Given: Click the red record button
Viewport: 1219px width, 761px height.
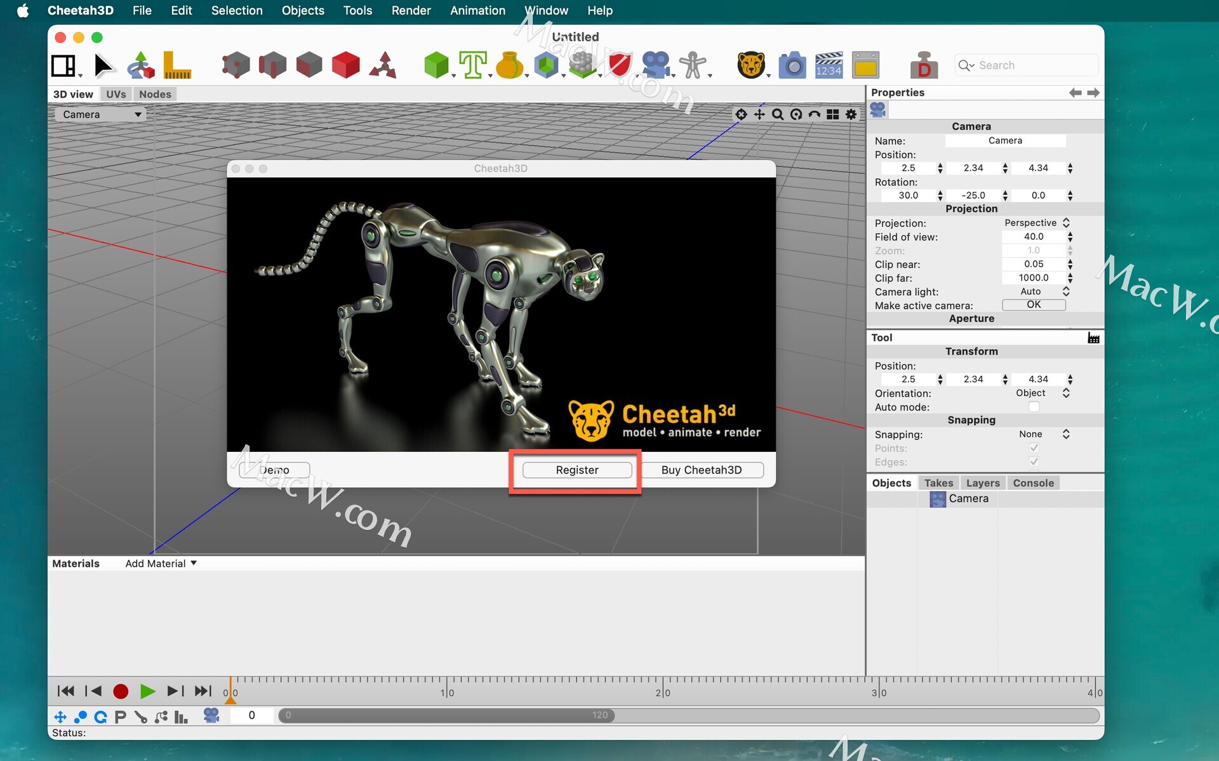Looking at the screenshot, I should pos(121,691).
